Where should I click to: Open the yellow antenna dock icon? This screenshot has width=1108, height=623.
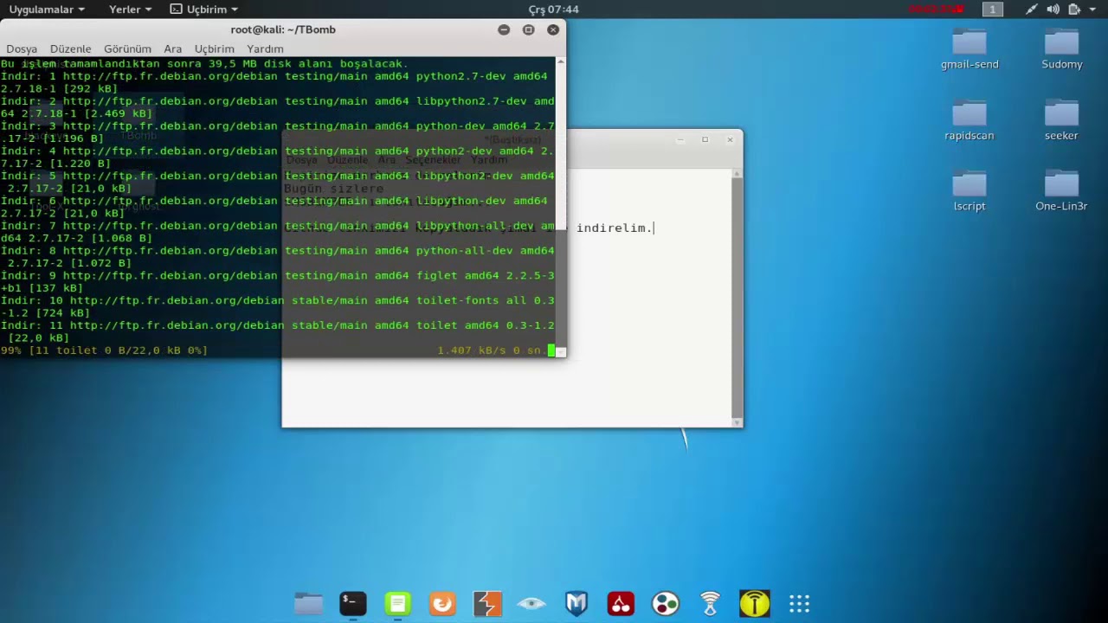point(755,603)
